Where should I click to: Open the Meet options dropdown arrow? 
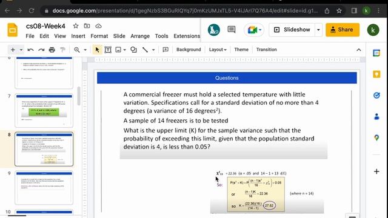(x=260, y=30)
